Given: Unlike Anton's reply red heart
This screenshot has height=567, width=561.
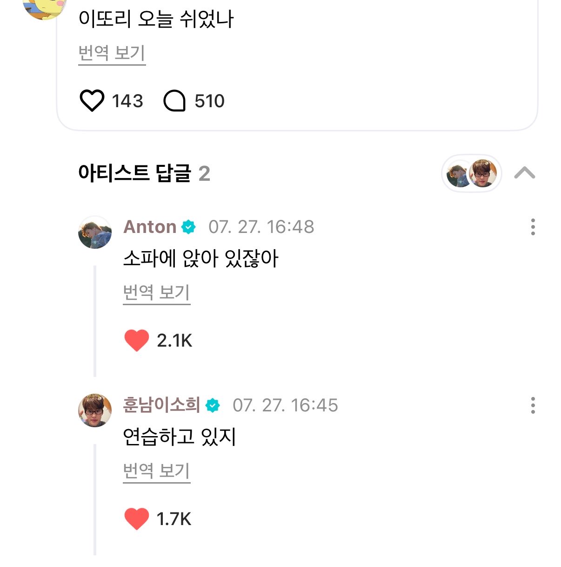Looking at the screenshot, I should (x=137, y=341).
